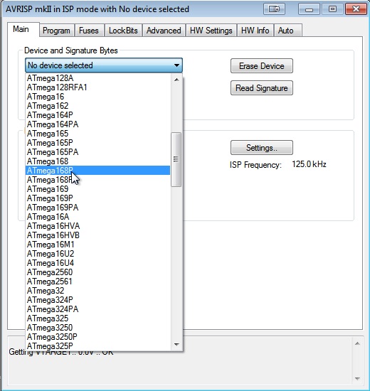Open the device selection combo box arrow
The width and height of the screenshot is (370, 391).
point(176,65)
